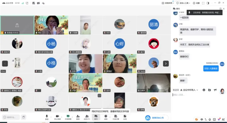
Task: Click message '辛苦了, 我明天会和社工去分享'
Action: [x=195, y=44]
